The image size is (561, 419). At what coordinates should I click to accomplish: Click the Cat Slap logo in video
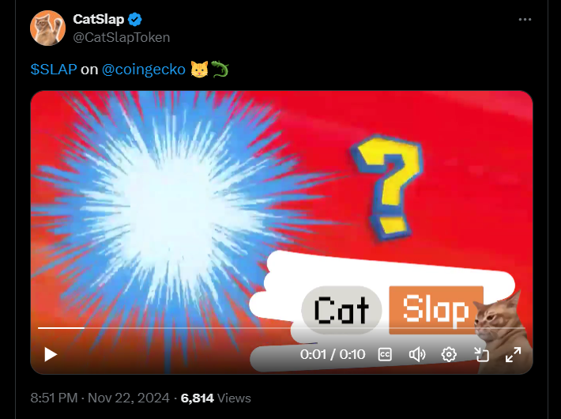point(393,310)
